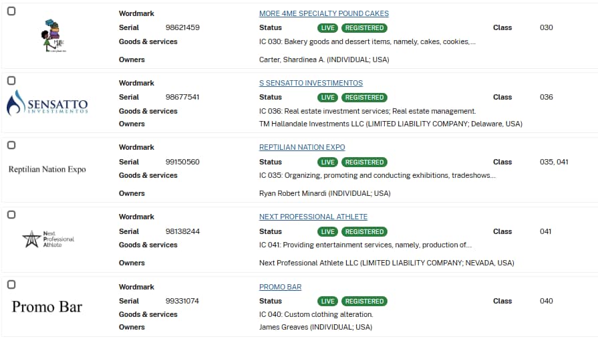Viewport: 598px width, 345px height.
Task: Open the S SENSATTO INVESTIMENTOS link
Action: [311, 83]
